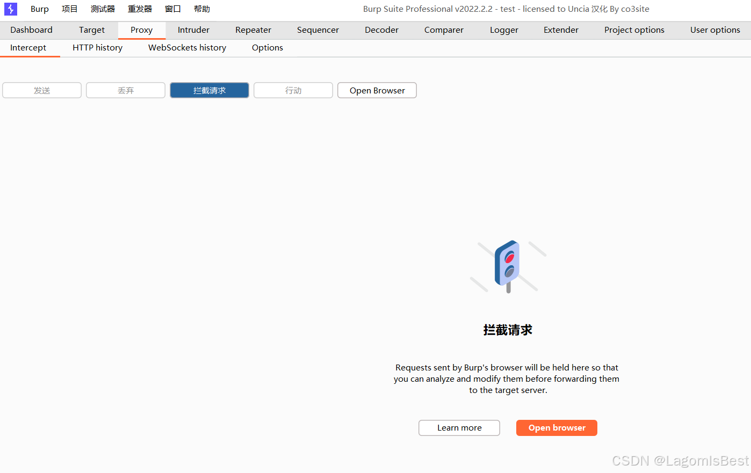This screenshot has width=751, height=473.
Task: Open the 测试器 menu
Action: point(103,9)
